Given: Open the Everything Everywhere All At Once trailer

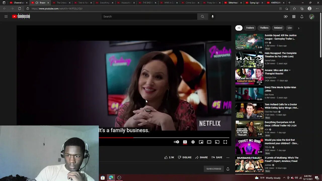Looking at the screenshot, I should coord(280,124).
